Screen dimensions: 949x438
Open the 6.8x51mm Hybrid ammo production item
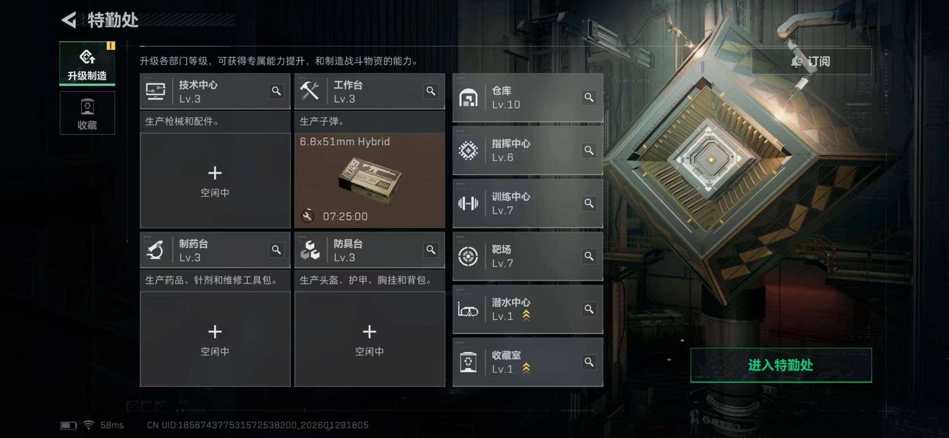[x=369, y=181]
